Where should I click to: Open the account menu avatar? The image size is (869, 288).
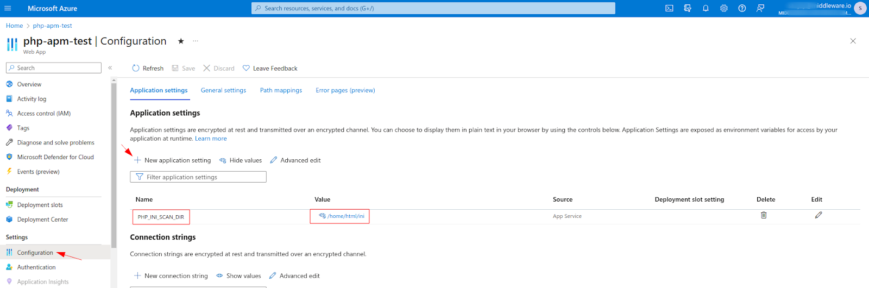click(x=860, y=8)
